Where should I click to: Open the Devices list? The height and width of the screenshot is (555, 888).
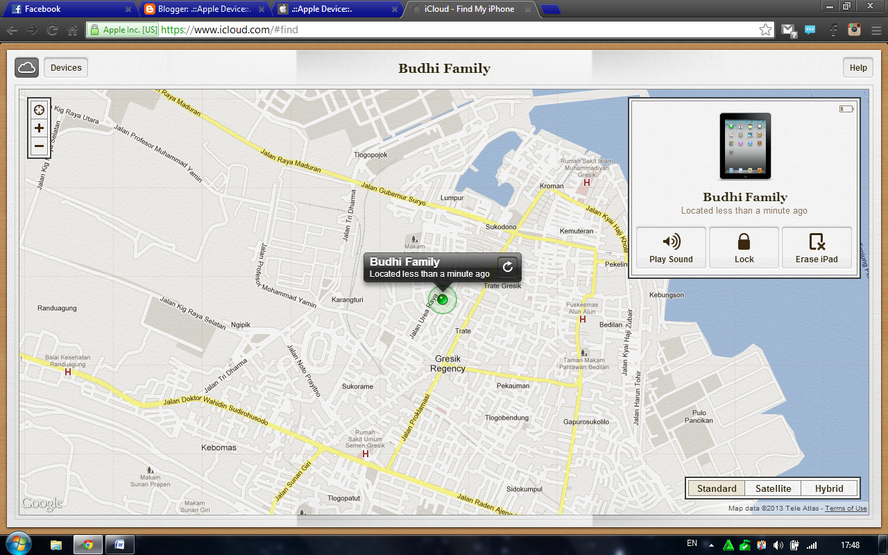[x=66, y=67]
